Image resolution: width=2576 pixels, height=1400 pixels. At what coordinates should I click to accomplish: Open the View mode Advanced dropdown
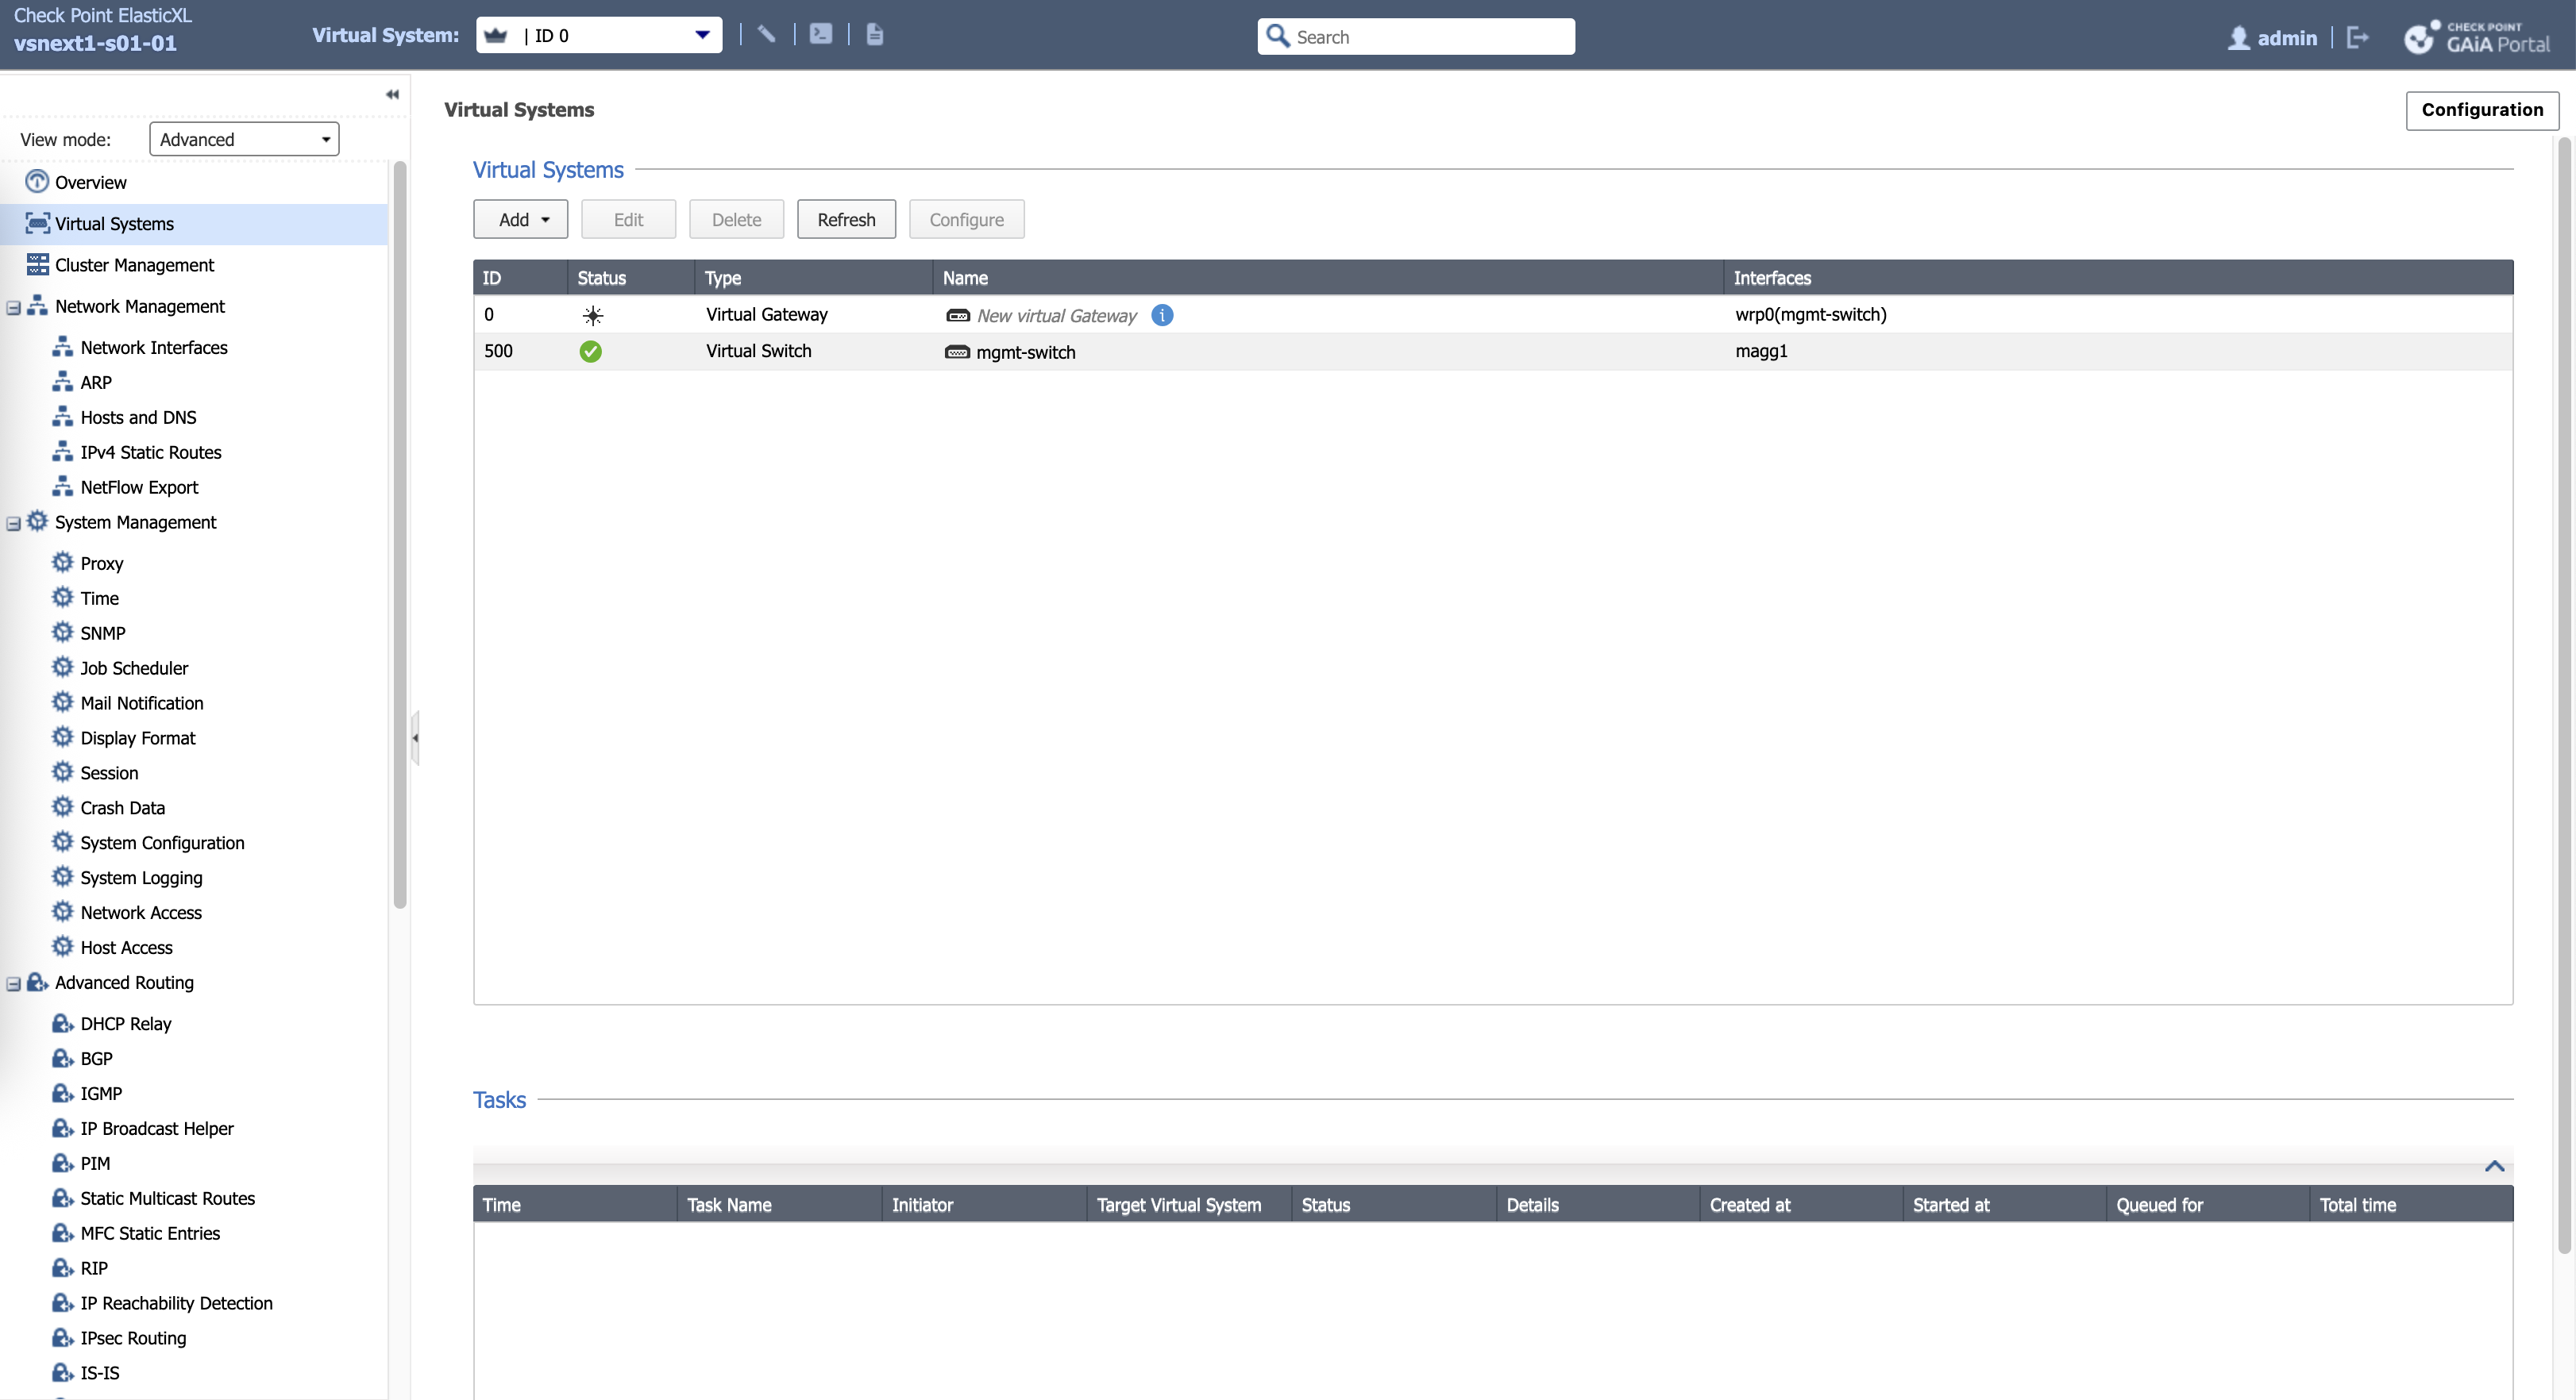(244, 139)
